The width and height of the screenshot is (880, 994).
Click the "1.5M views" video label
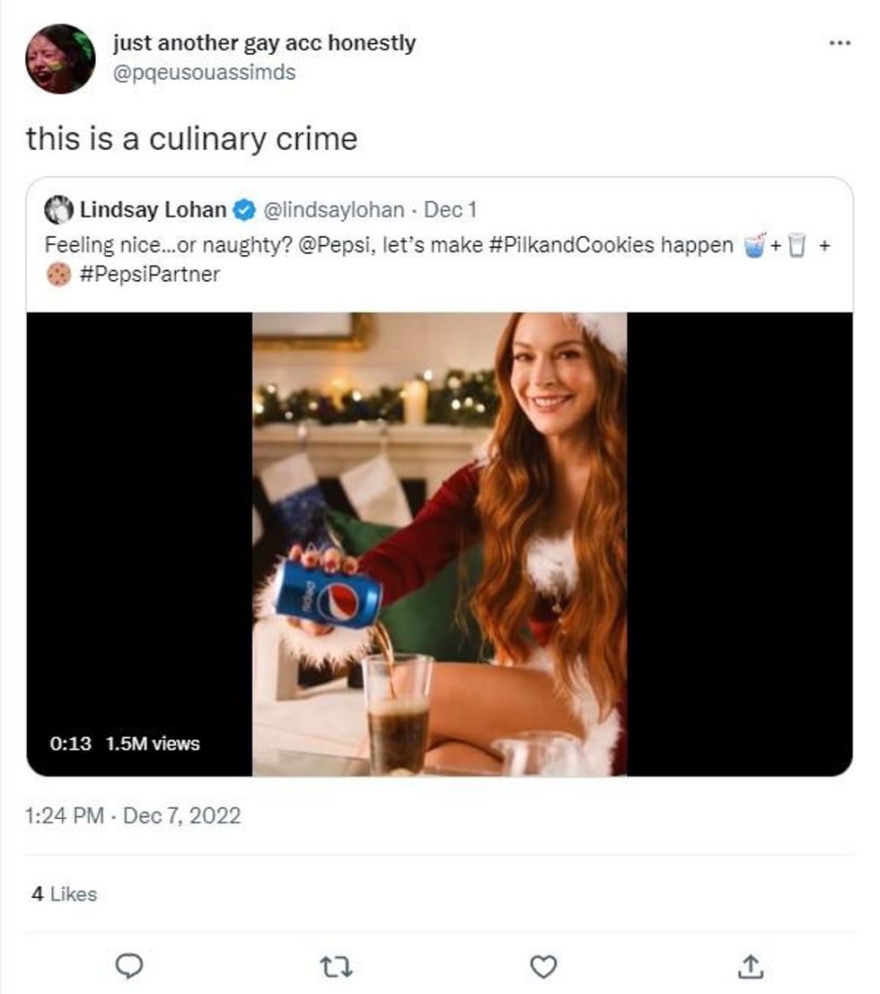tap(153, 743)
